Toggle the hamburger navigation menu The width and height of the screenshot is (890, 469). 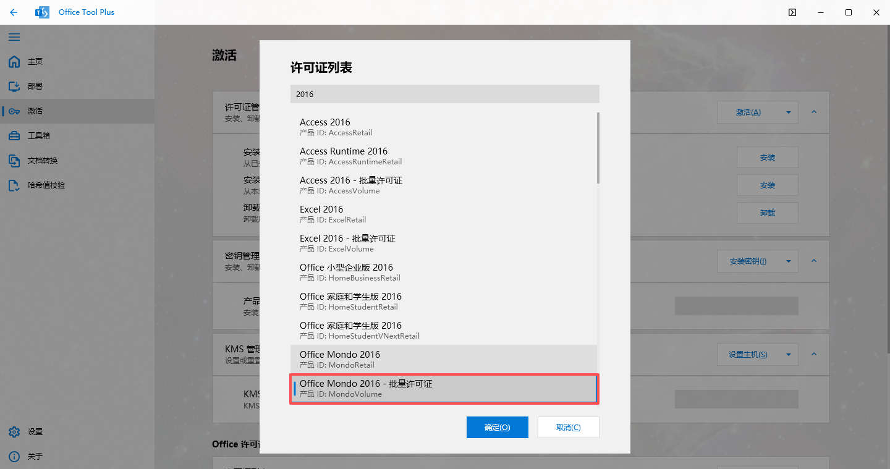click(x=14, y=37)
